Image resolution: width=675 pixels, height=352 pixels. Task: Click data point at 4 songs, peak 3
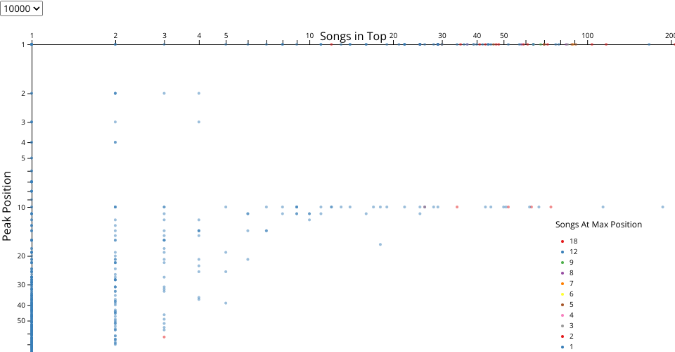[x=199, y=122]
